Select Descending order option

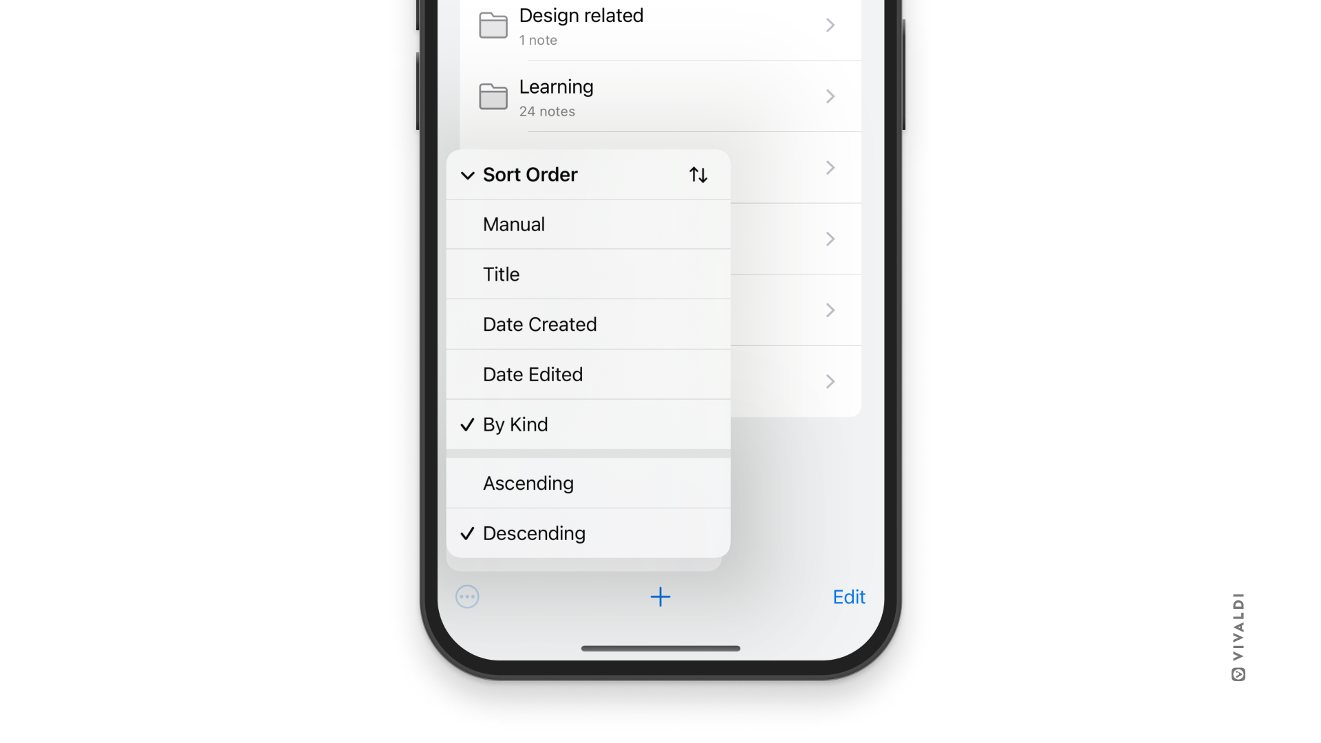point(589,532)
